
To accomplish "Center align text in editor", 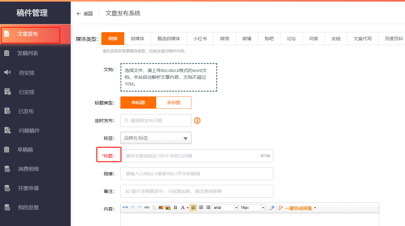I will (201, 208).
